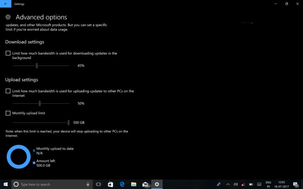Click the network status tray icon
303x189 pixels.
click(x=243, y=184)
